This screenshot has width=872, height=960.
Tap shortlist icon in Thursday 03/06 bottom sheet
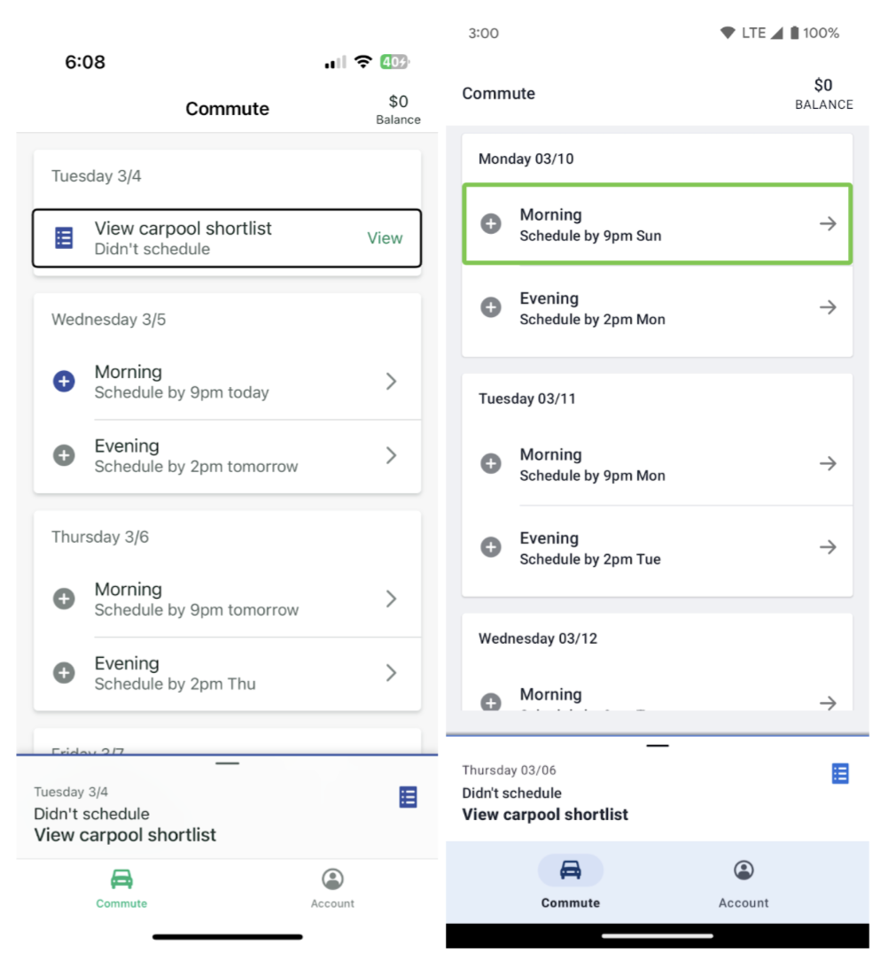click(x=839, y=773)
